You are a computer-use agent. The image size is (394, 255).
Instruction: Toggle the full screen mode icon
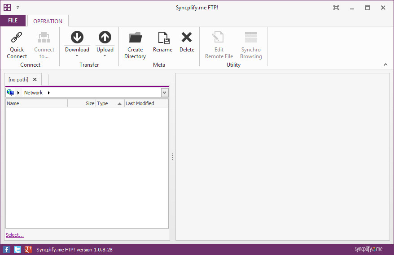(x=336, y=8)
